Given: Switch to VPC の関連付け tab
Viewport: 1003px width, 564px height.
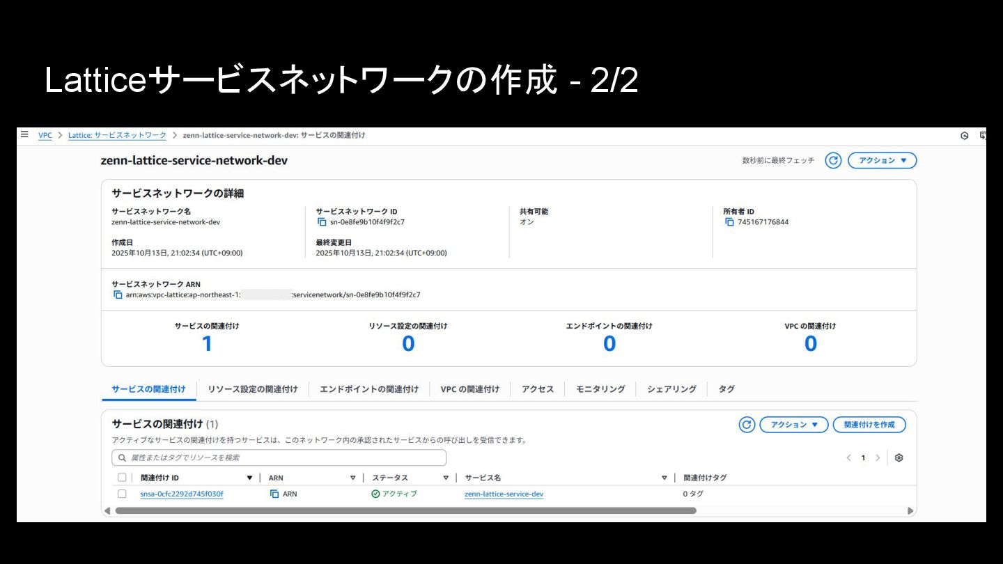Looking at the screenshot, I should [470, 389].
